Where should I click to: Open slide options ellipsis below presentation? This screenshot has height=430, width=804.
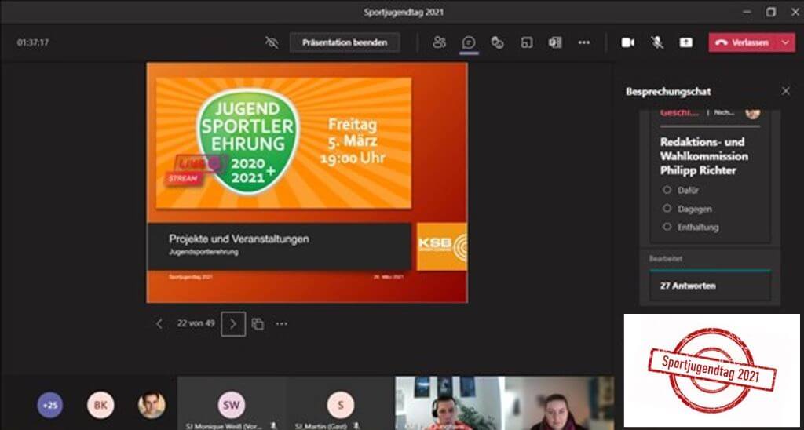(x=282, y=323)
